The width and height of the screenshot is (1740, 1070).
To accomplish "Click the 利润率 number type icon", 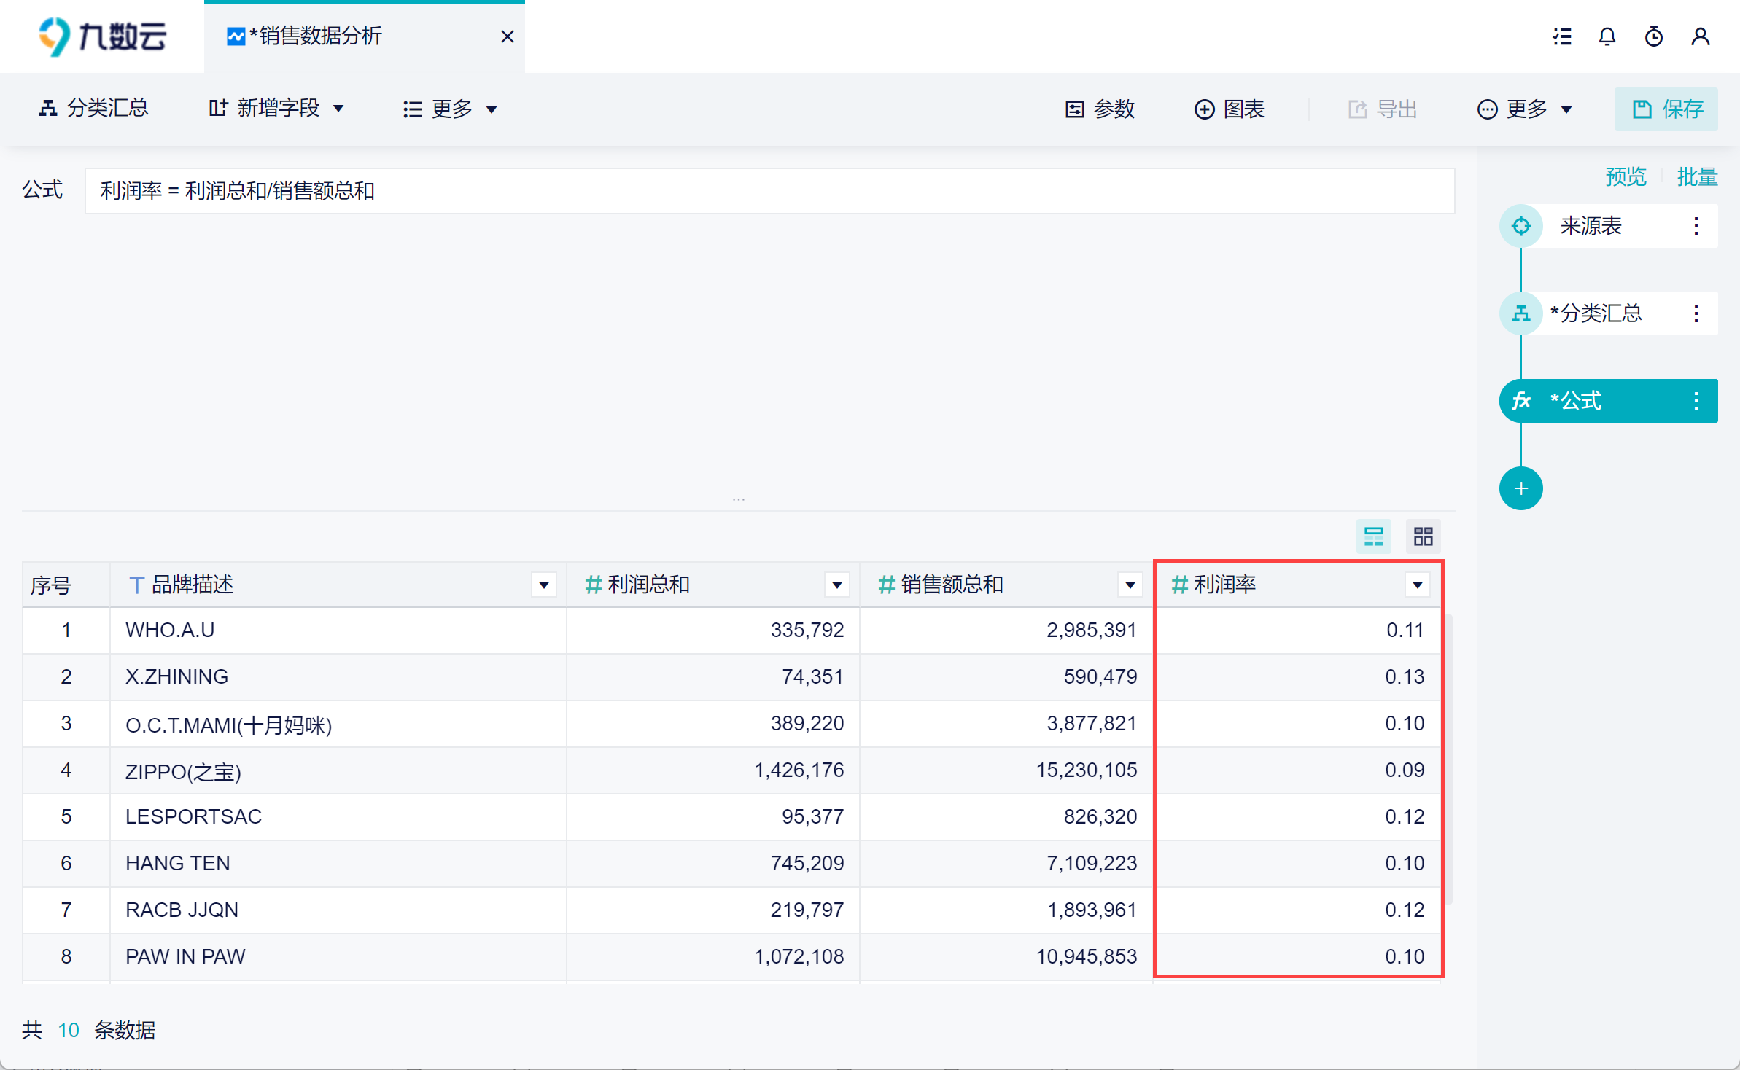I will tap(1180, 585).
